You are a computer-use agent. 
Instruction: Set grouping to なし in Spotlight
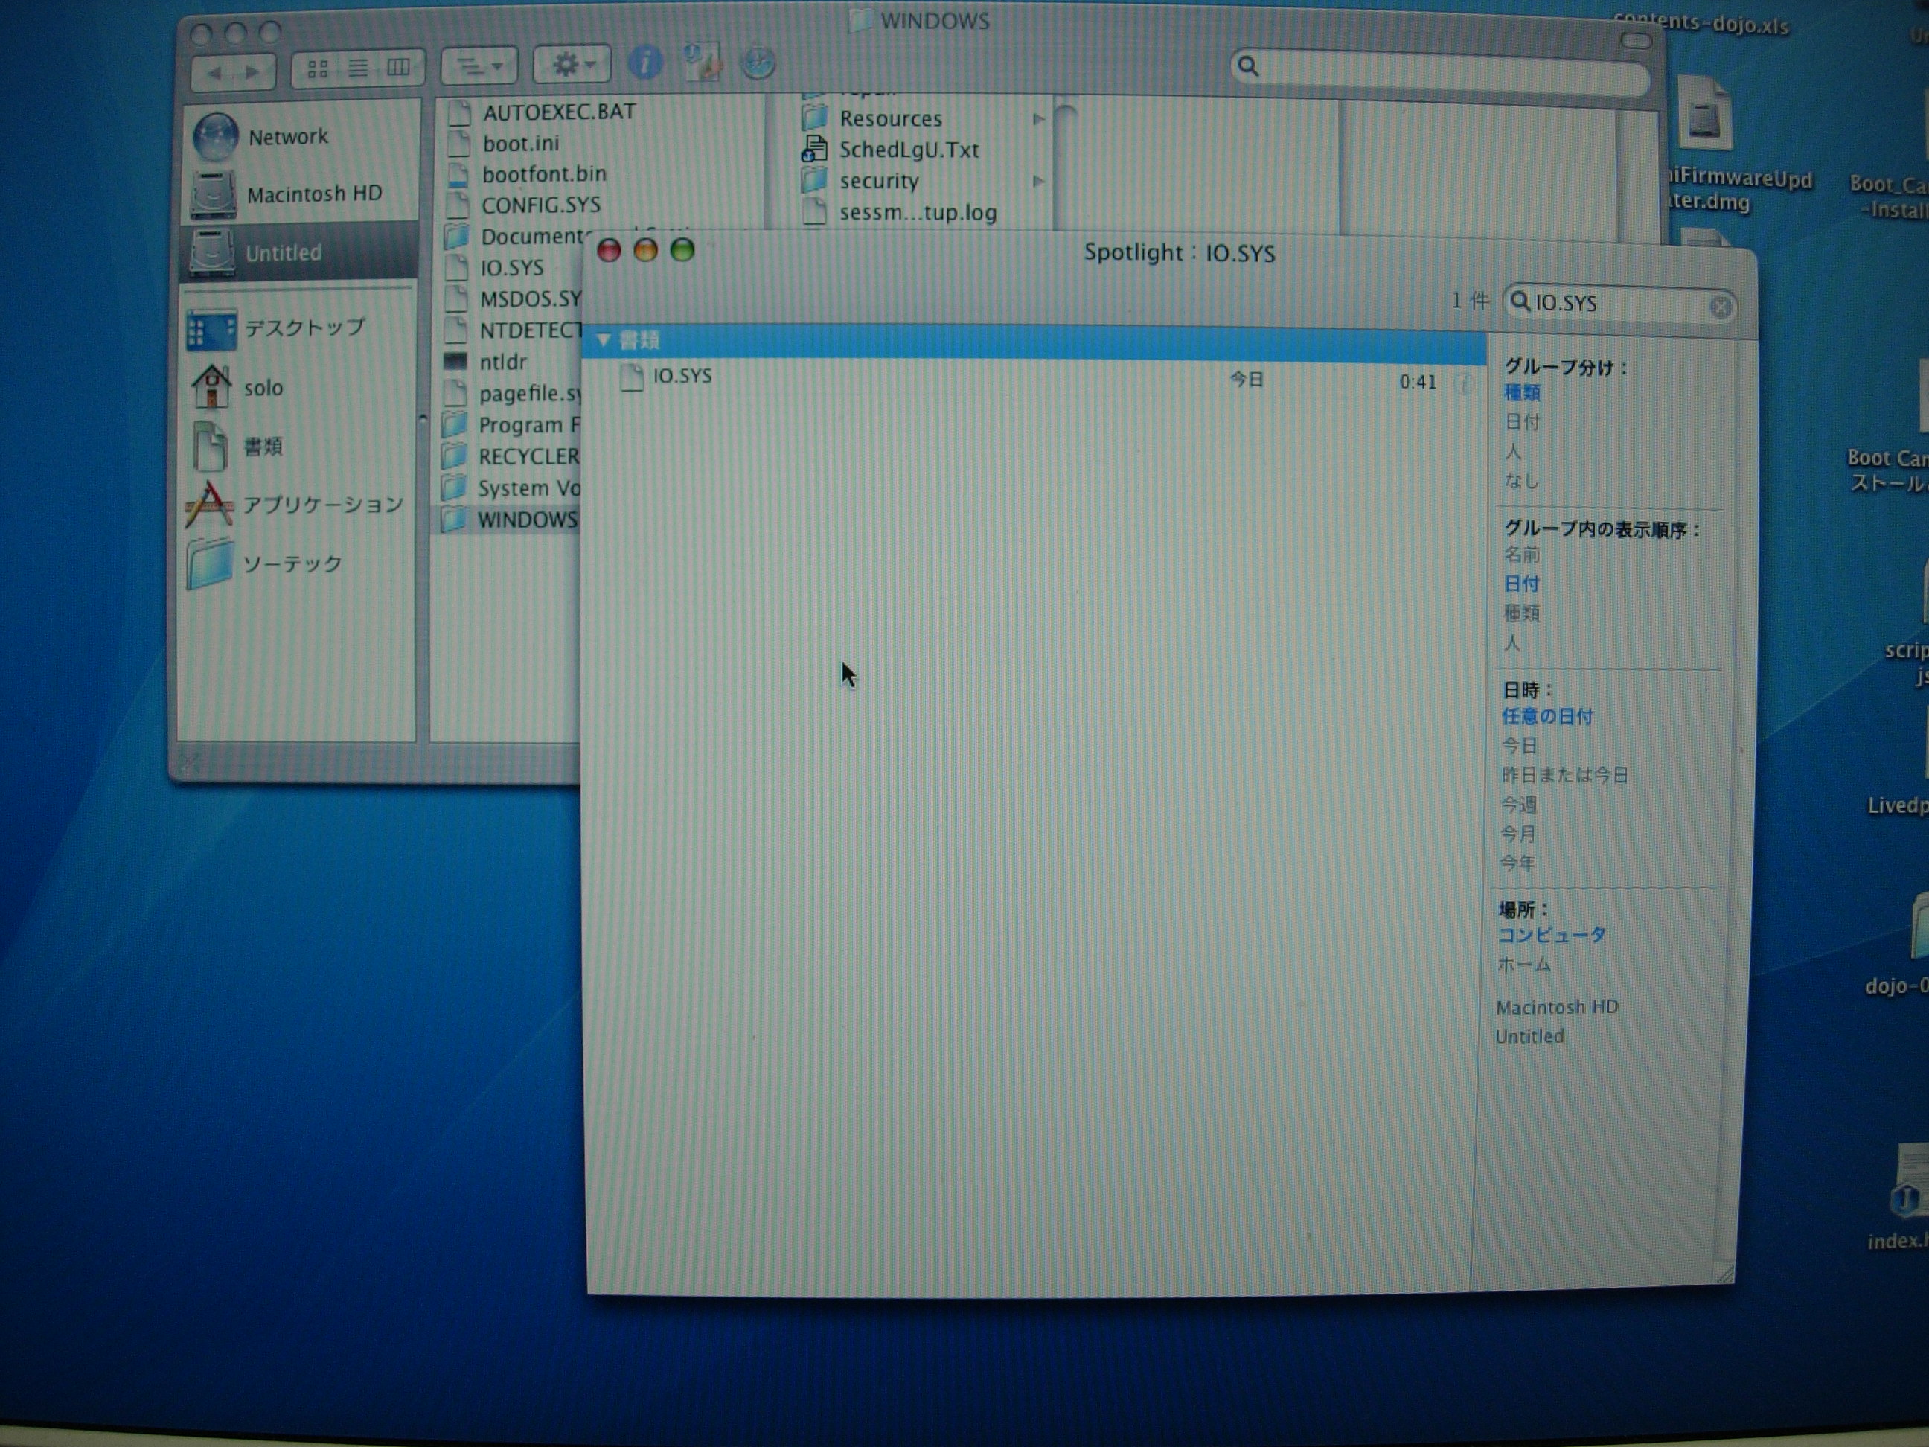pos(1521,481)
